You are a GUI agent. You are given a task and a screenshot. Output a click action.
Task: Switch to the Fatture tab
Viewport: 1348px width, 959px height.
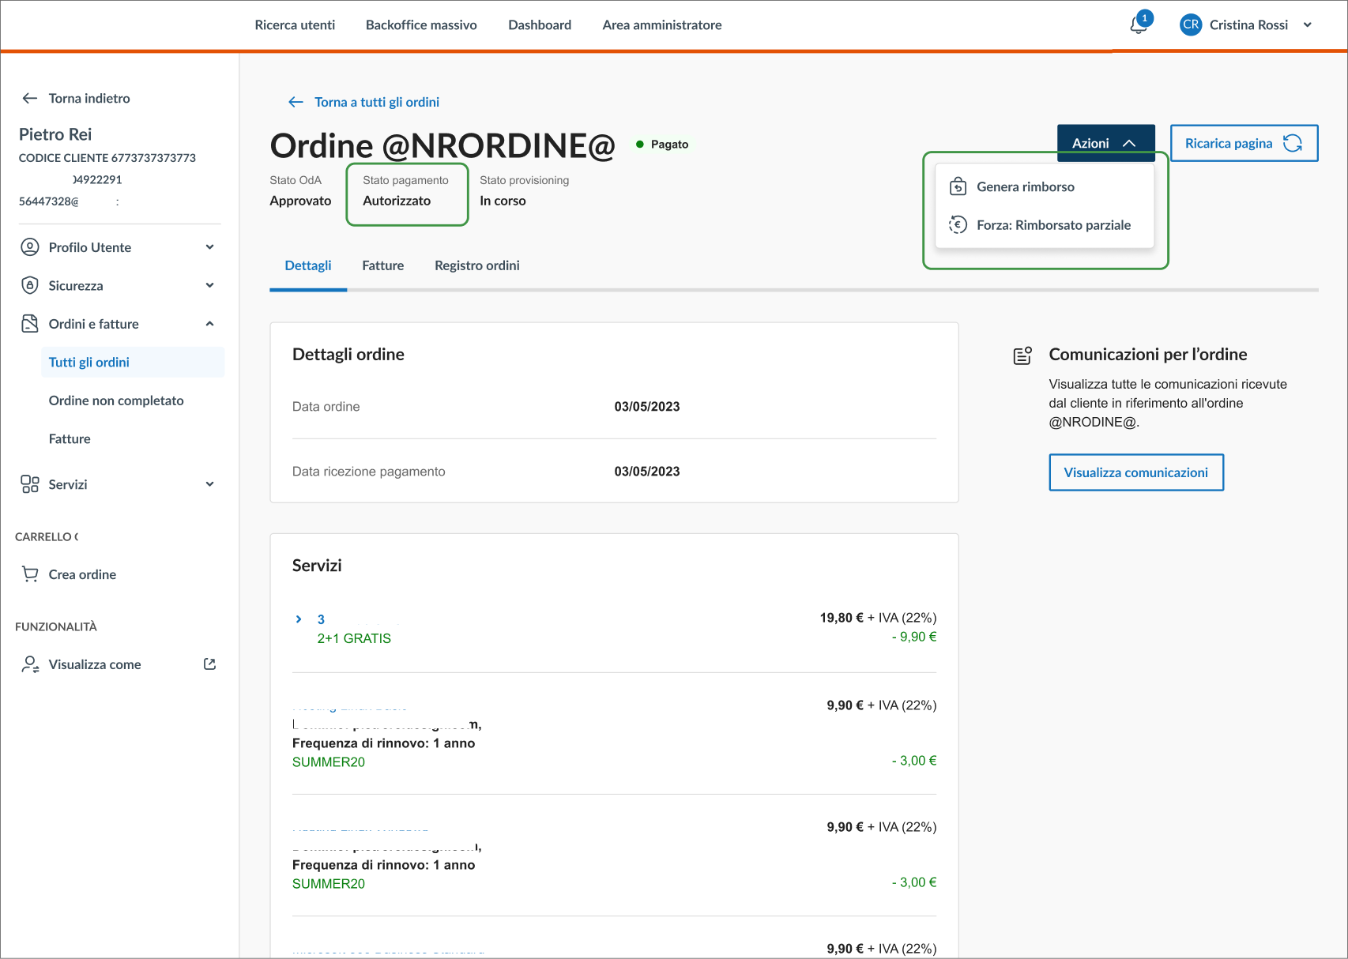point(382,265)
